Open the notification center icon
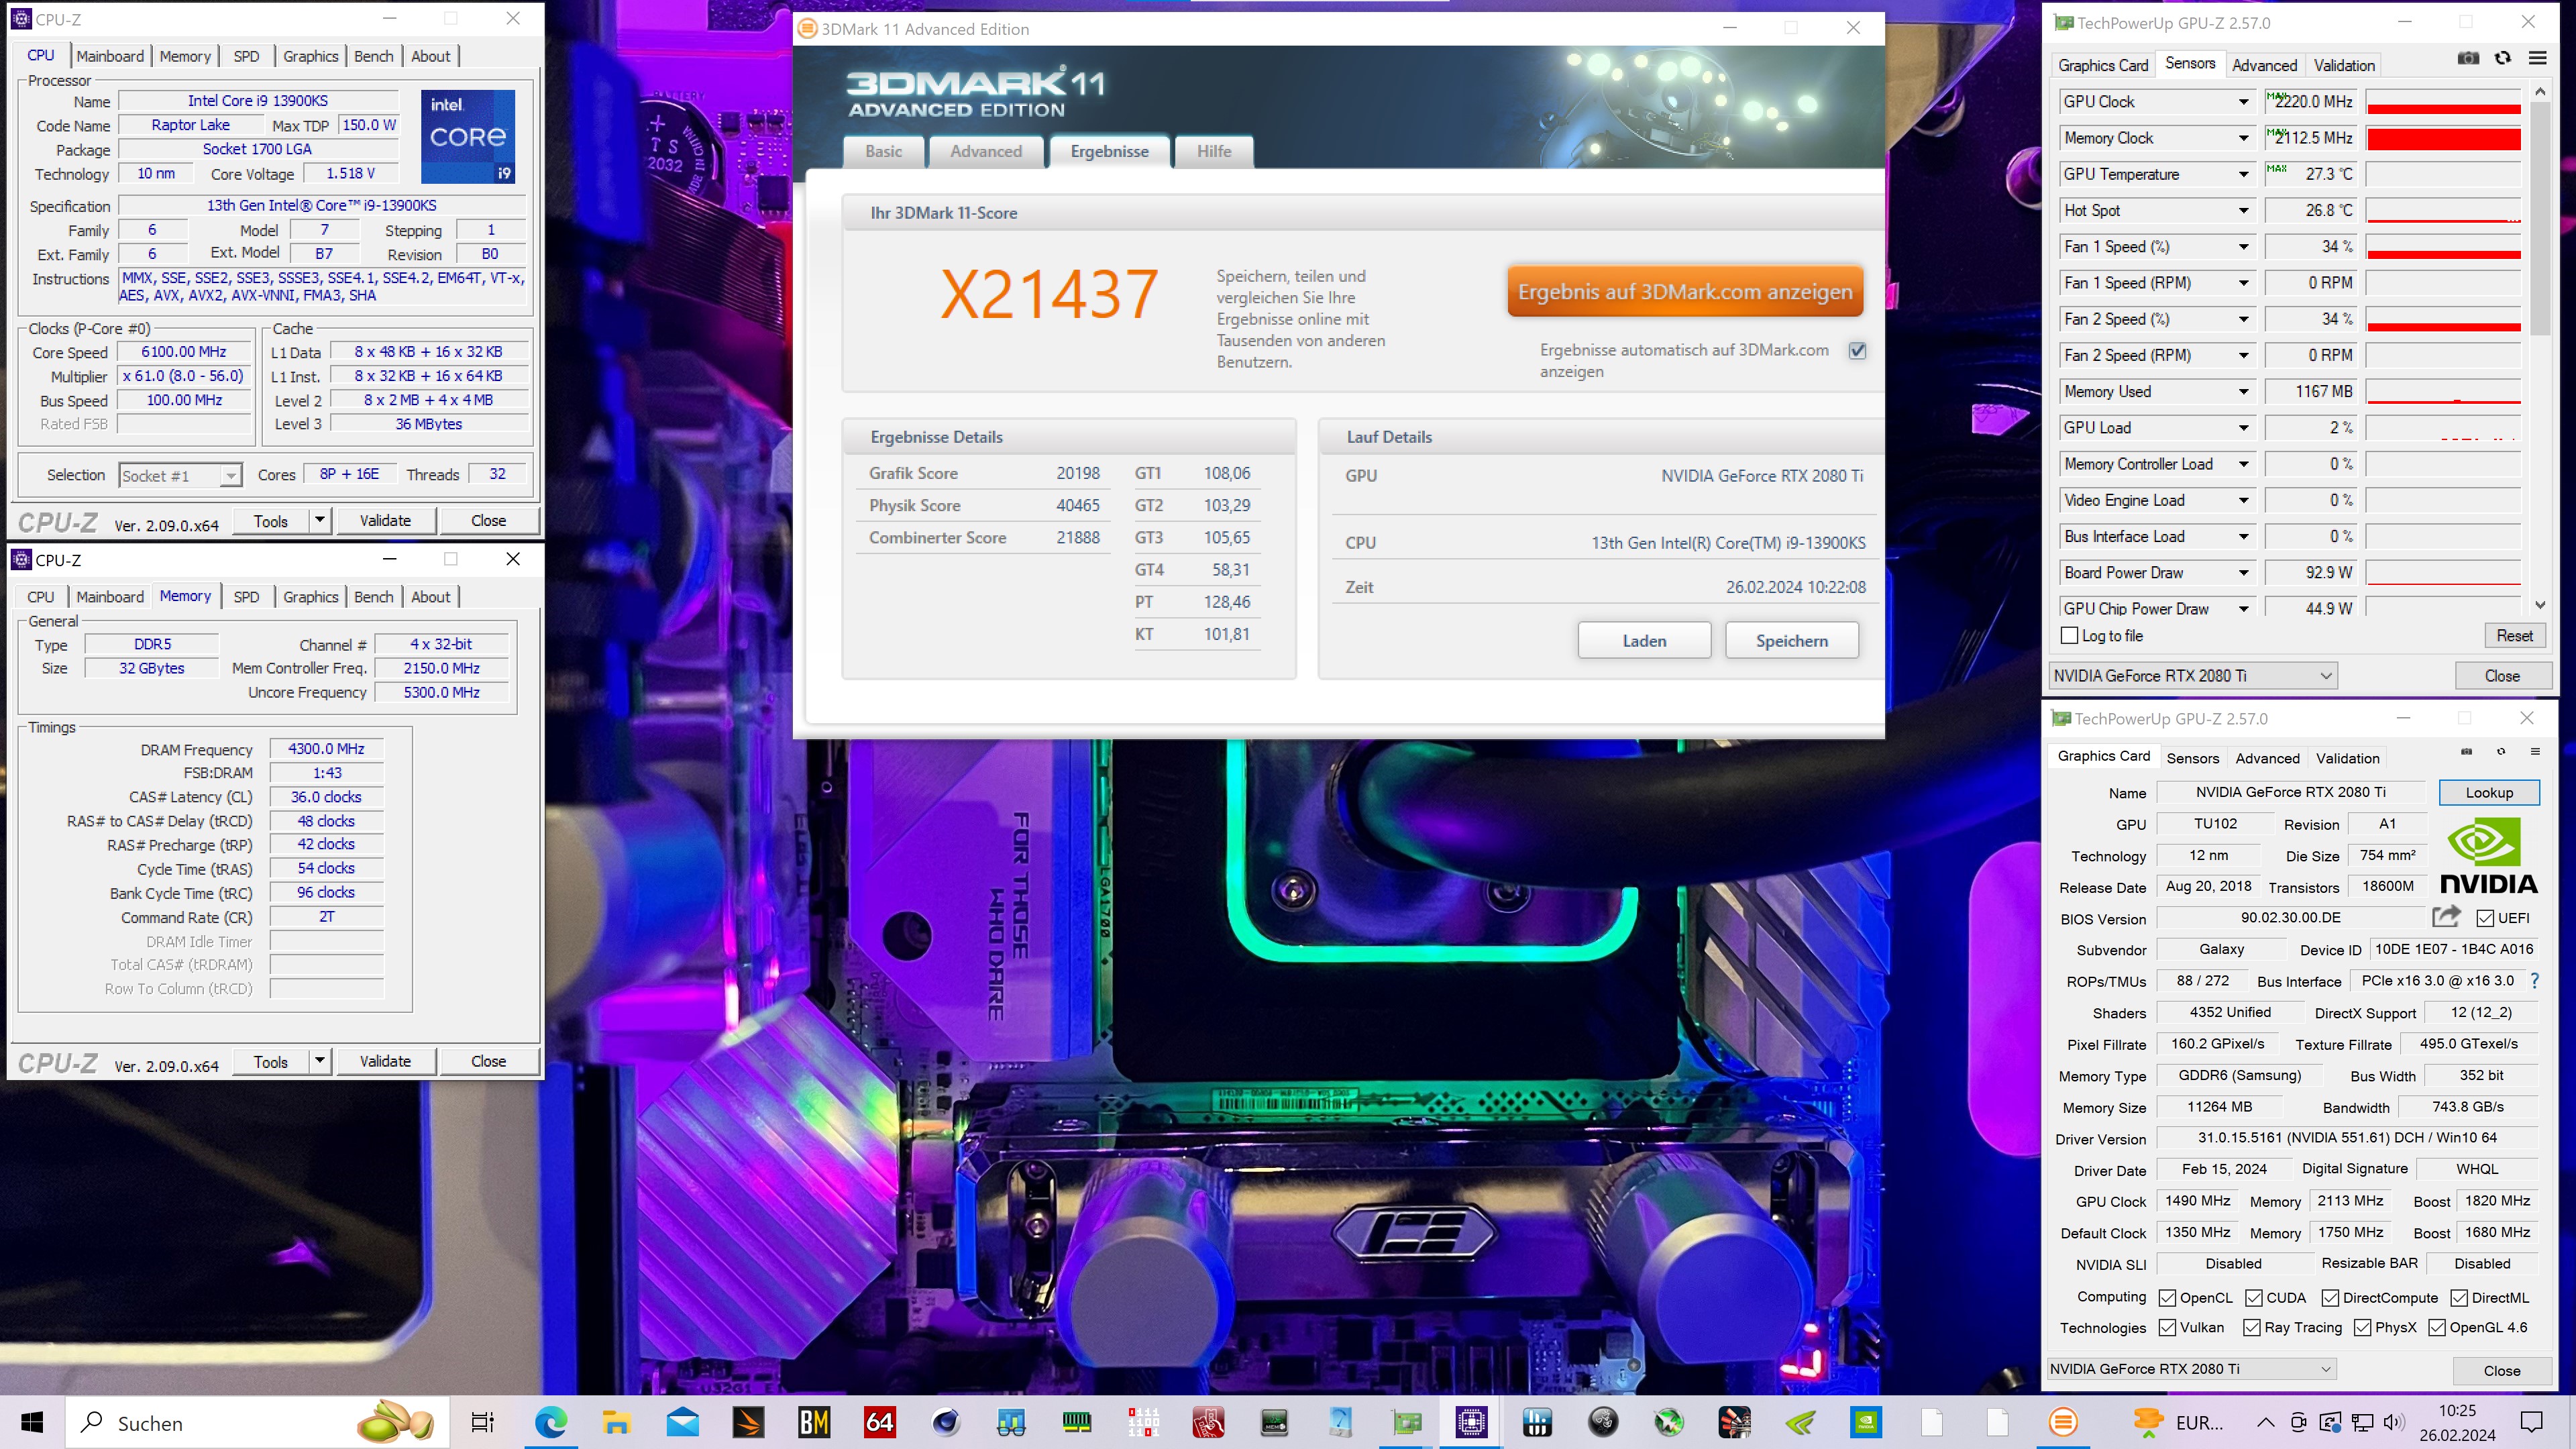This screenshot has width=2576, height=1449. click(2531, 1422)
